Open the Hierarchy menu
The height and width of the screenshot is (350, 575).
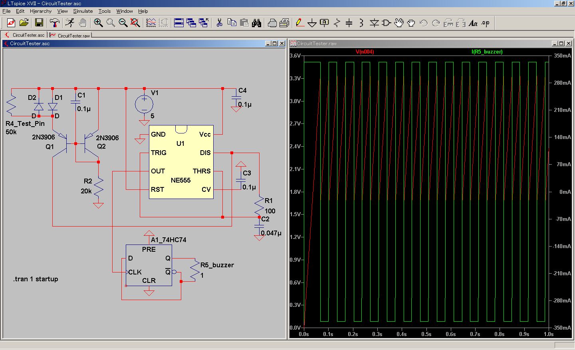[41, 11]
